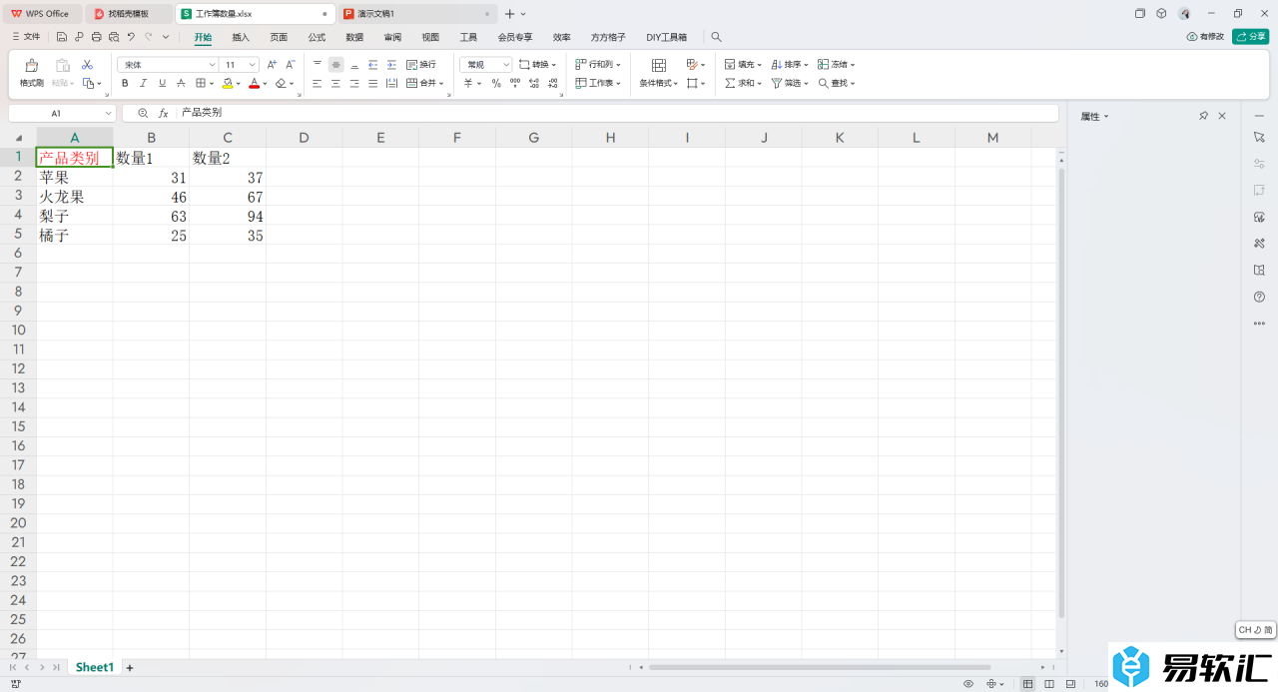Screen dimensions: 1278x692
Task: Apply strikethrough formatting icon
Action: 181,83
